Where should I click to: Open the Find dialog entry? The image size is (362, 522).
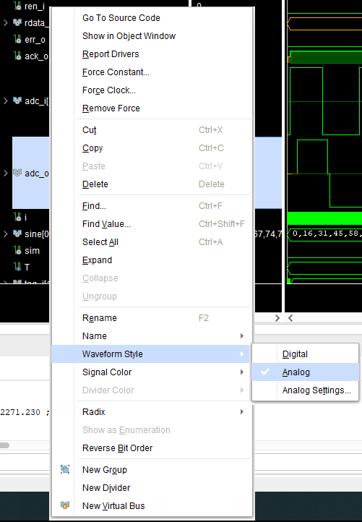pyautogui.click(x=152, y=206)
